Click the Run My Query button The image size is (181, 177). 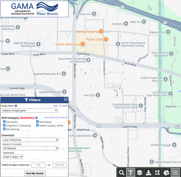coord(35,173)
